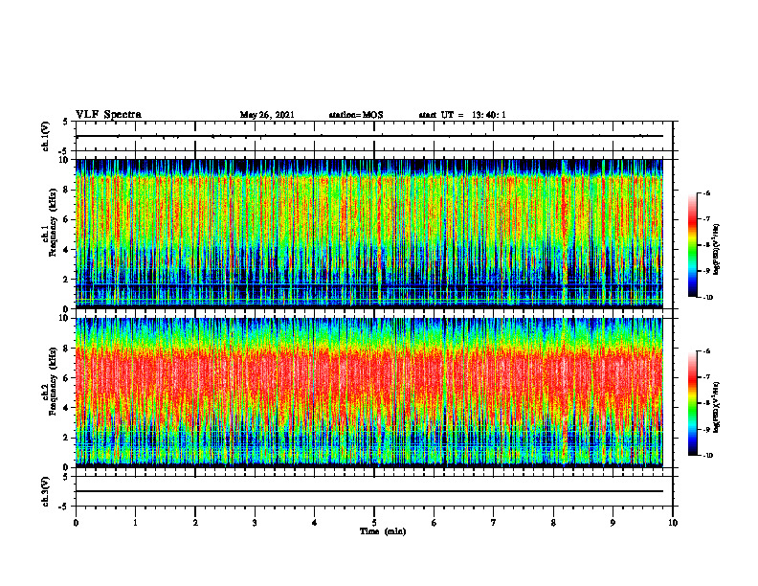Select the "May 26, 2021" date text
Viewport: 758px width, 586px height.
click(x=267, y=115)
